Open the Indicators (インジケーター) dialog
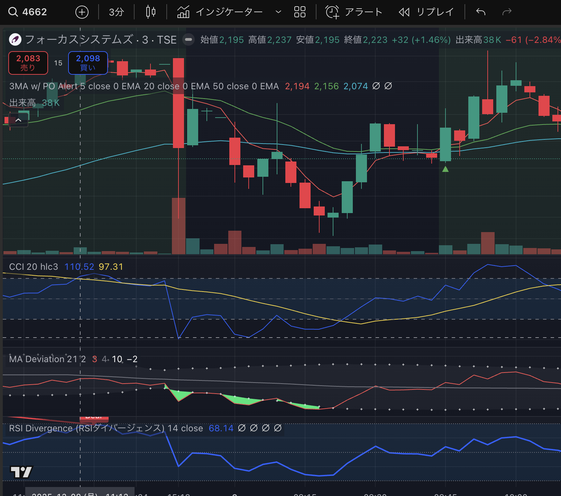 click(220, 12)
